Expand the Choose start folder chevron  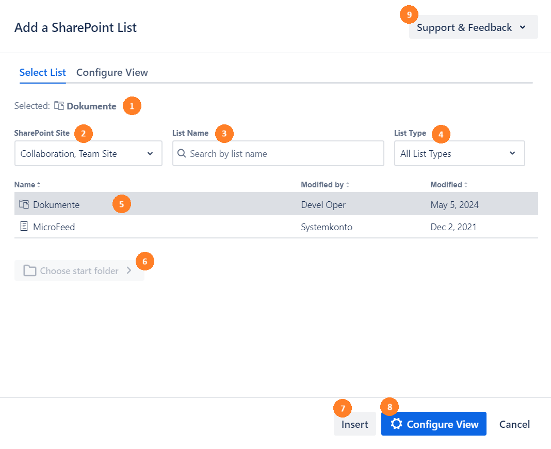pos(129,271)
